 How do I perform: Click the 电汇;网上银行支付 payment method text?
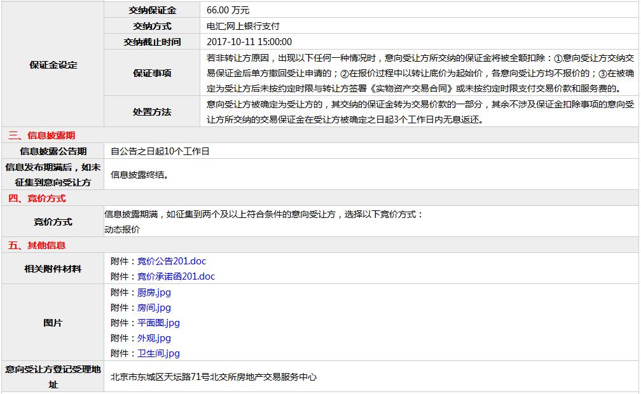[243, 26]
